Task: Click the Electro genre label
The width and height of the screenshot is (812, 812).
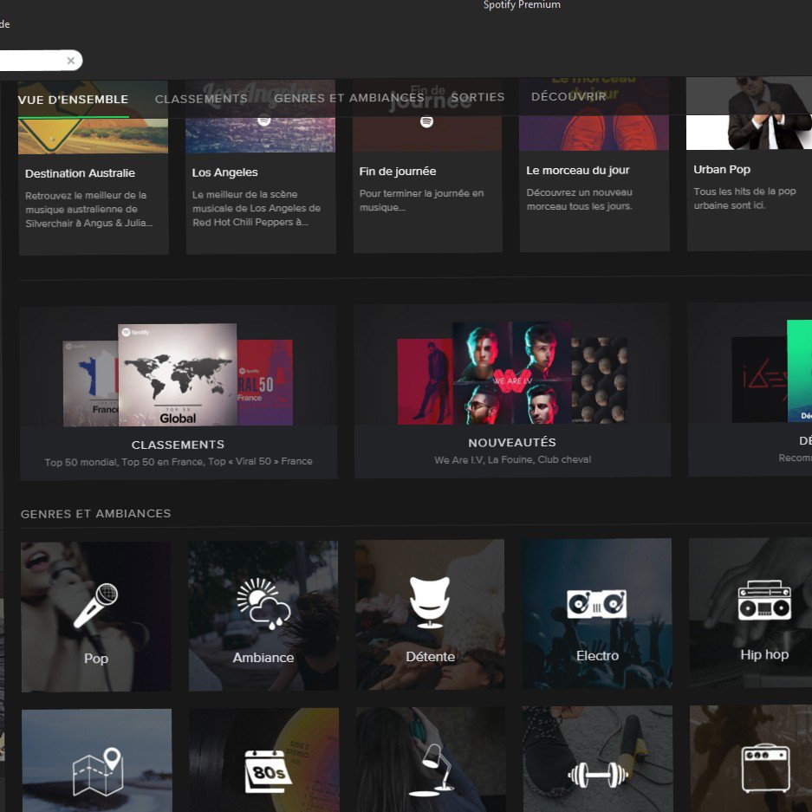Action: pyautogui.click(x=597, y=656)
